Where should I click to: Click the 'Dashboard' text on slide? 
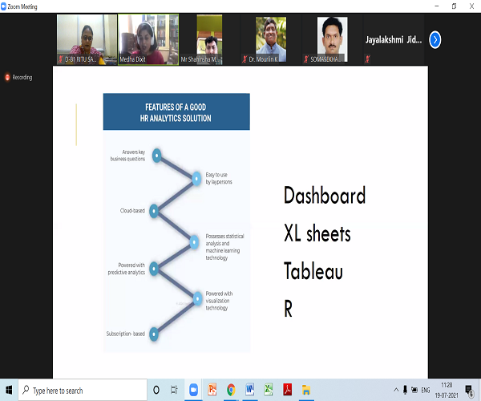325,196
